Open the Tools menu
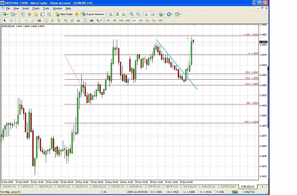 click(46, 9)
